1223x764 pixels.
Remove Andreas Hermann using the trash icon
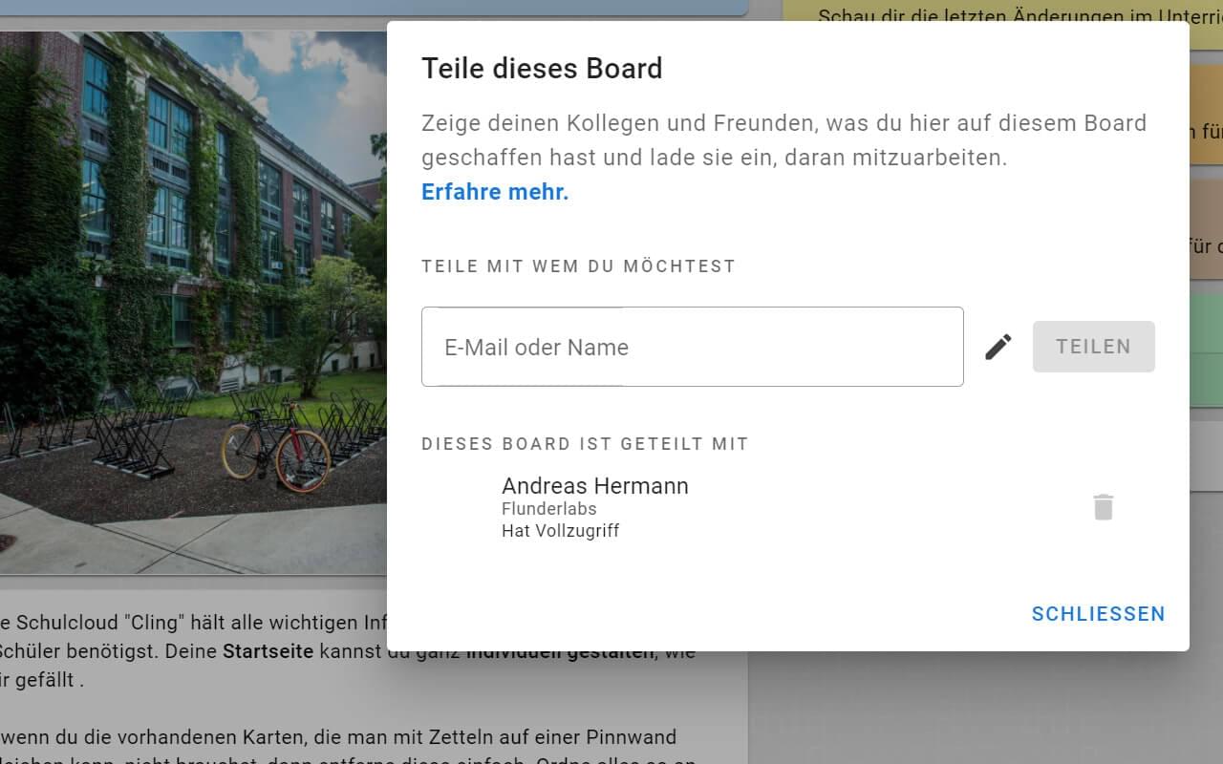[x=1104, y=507]
